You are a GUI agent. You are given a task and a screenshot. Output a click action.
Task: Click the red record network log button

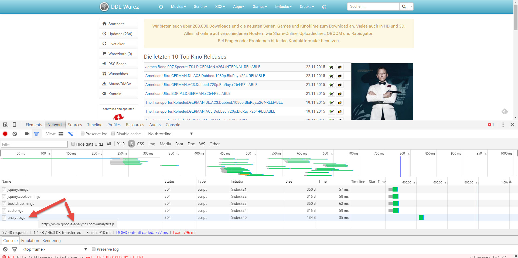(x=5, y=134)
